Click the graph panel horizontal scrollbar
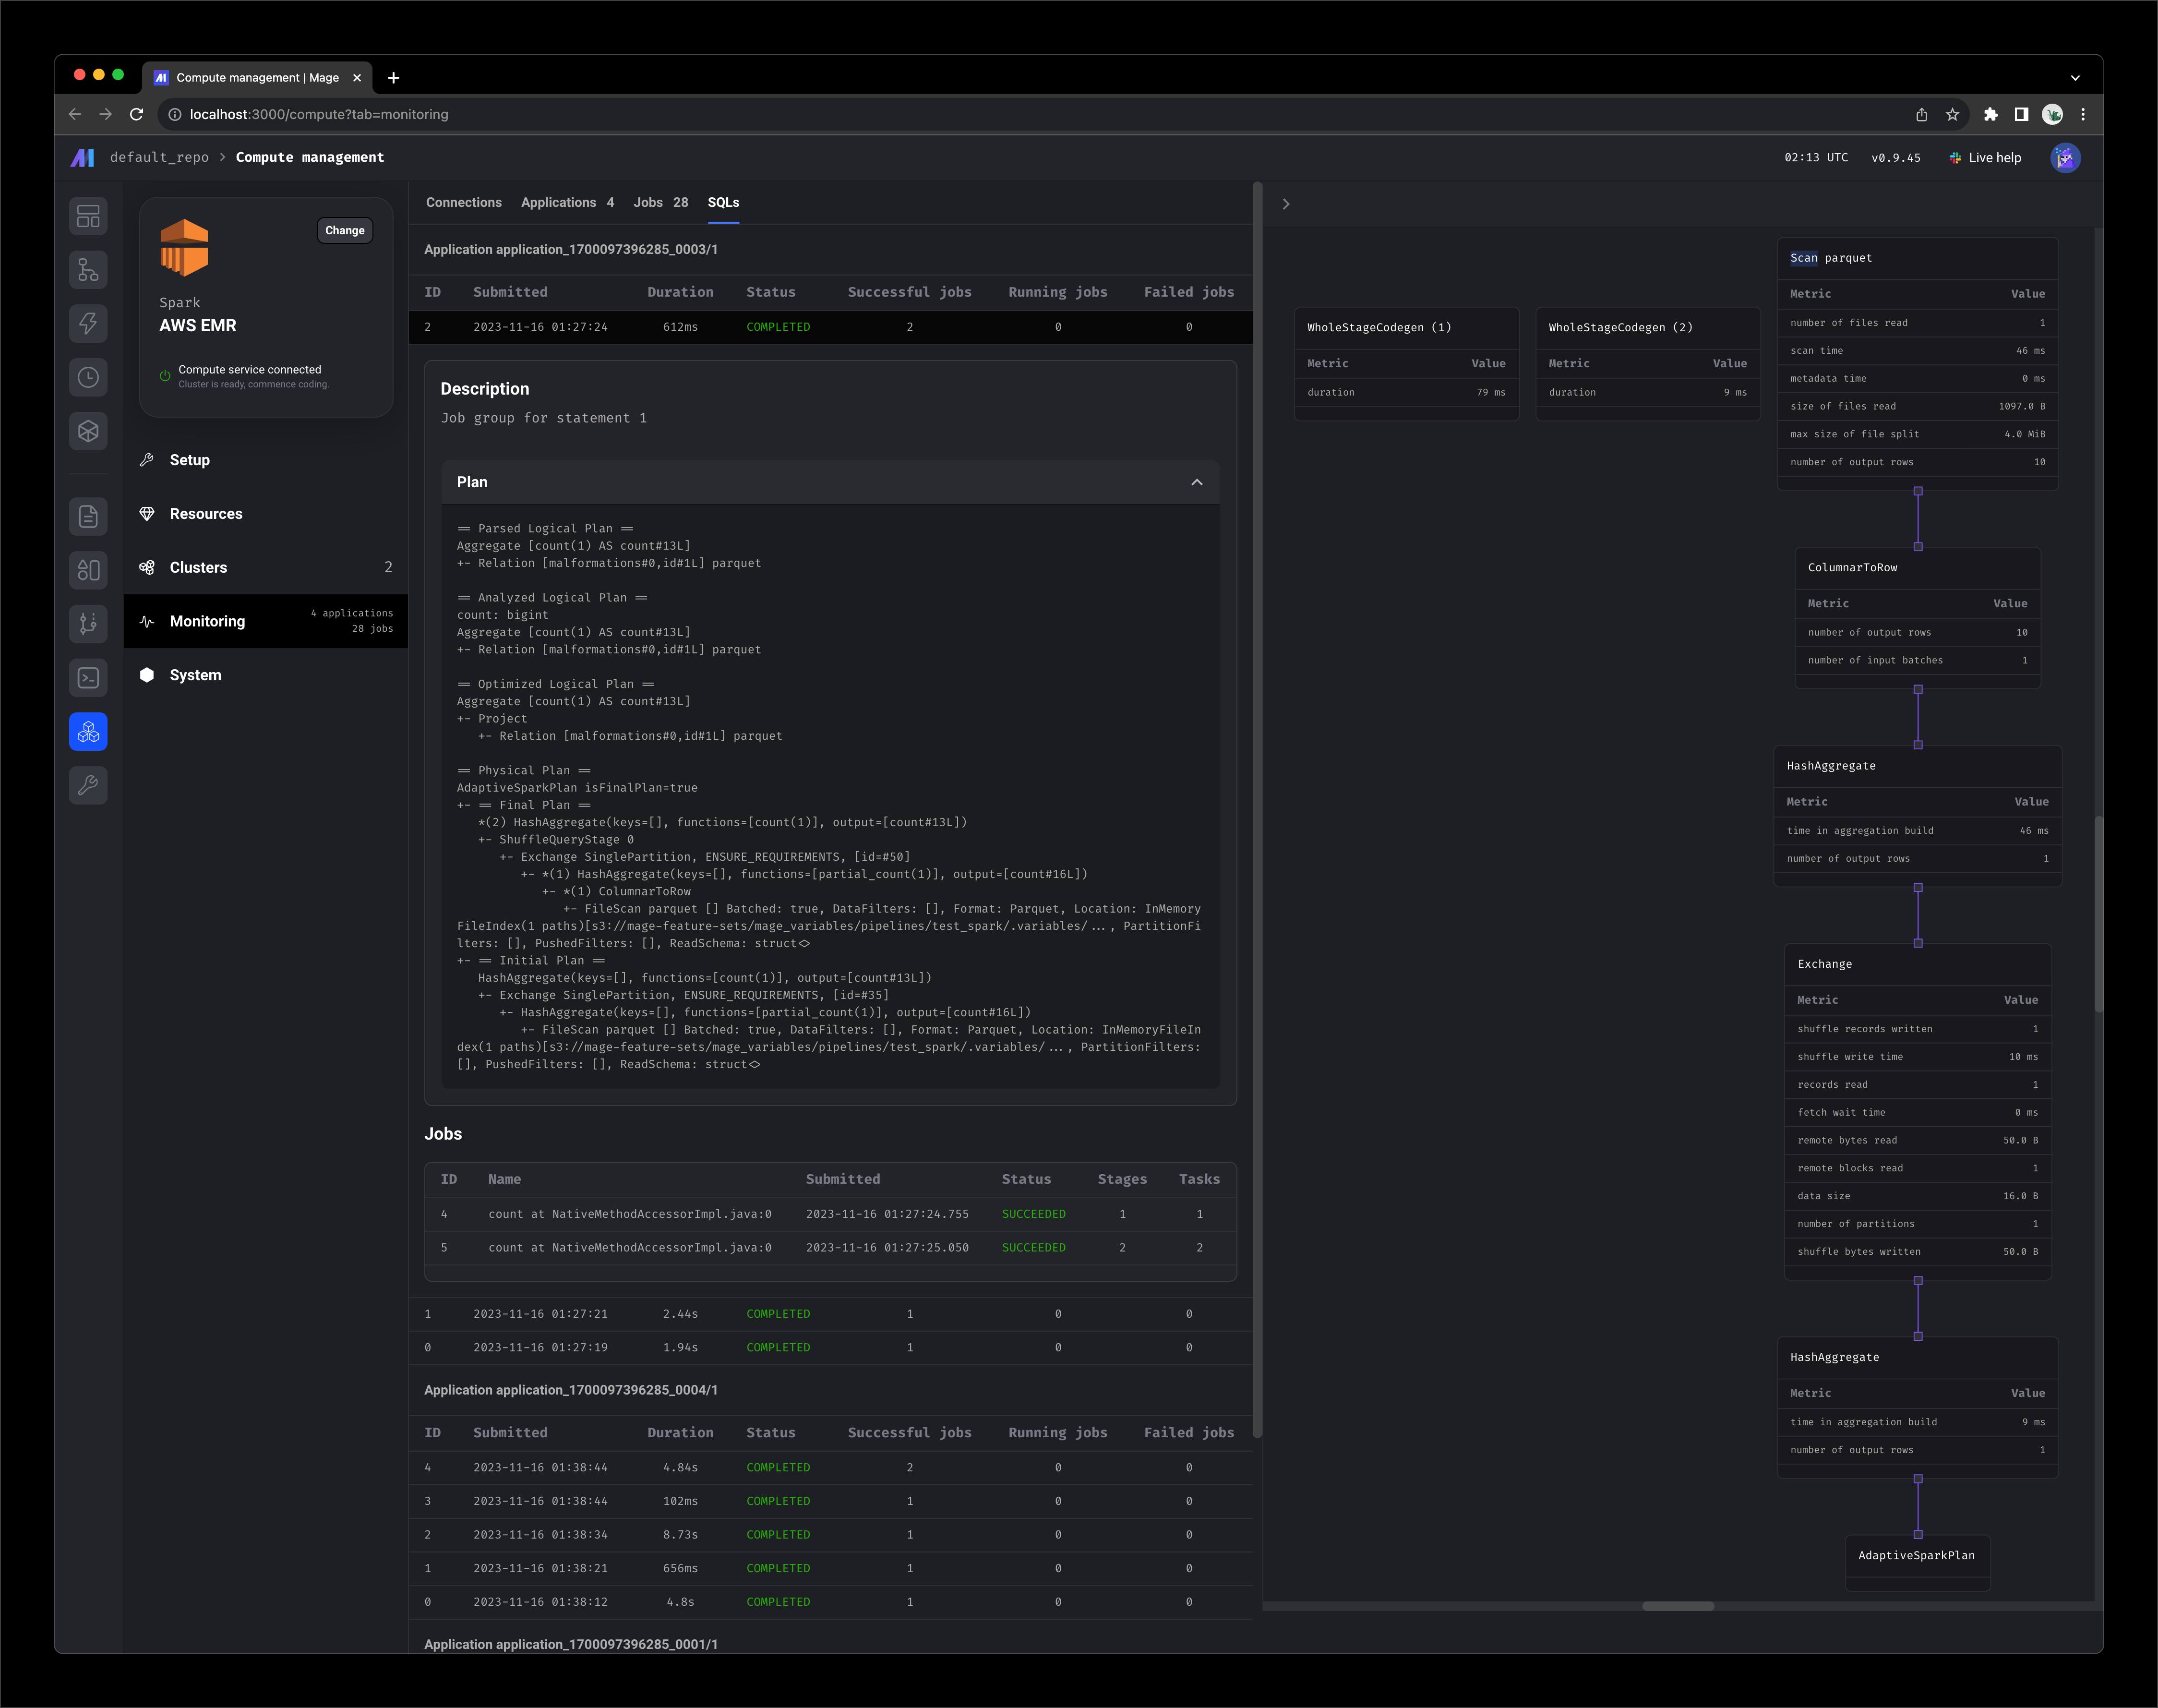Screen dimensions: 2158x1708 (1678, 1606)
